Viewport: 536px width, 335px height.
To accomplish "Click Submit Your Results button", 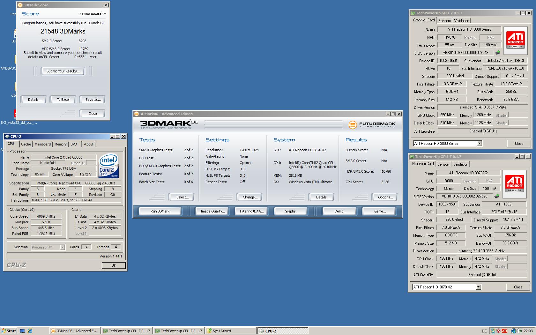I will 63,71.
